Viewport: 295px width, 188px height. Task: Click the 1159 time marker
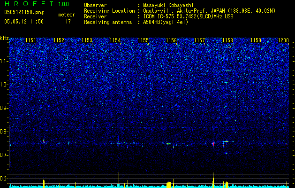(256, 40)
